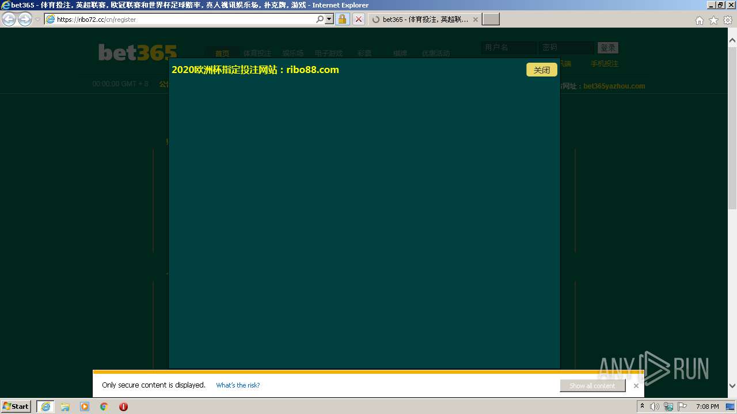Open the 棋牌 navigation item

coord(400,53)
